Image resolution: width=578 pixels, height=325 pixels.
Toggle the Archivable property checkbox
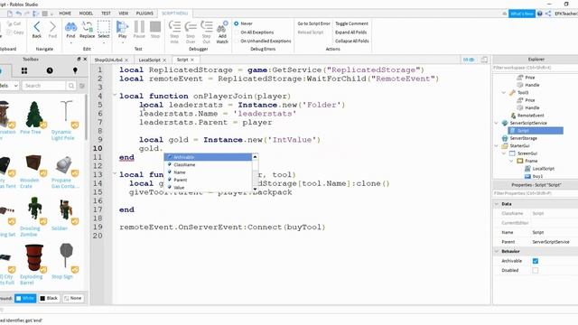point(536,261)
